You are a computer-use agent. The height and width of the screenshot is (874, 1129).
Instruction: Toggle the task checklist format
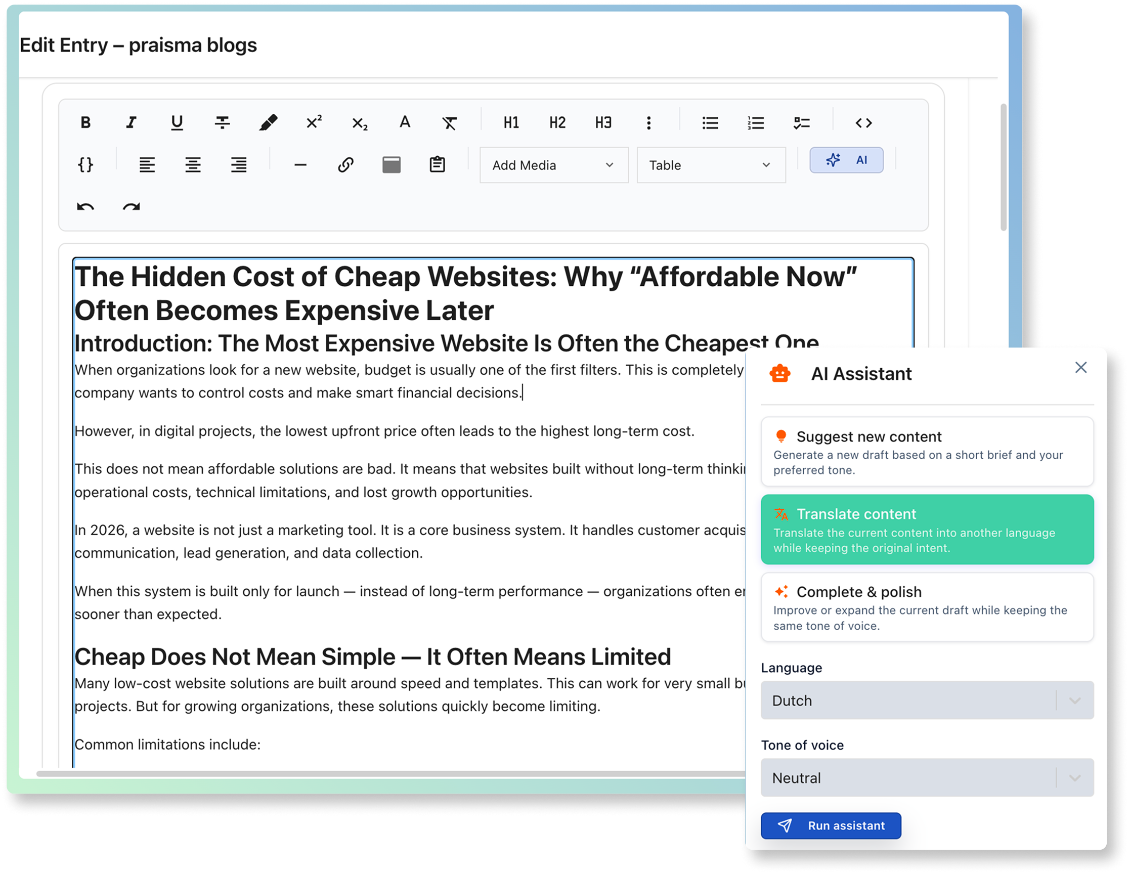click(802, 123)
